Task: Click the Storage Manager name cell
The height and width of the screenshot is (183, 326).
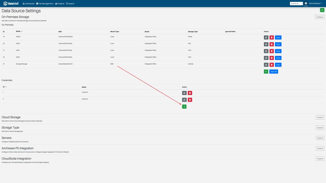Action: pyautogui.click(x=22, y=64)
